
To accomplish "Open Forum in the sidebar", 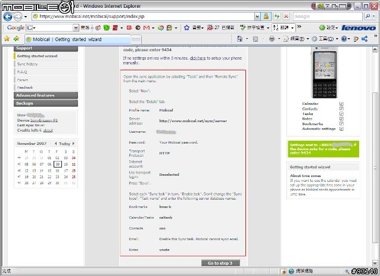I will [46, 80].
